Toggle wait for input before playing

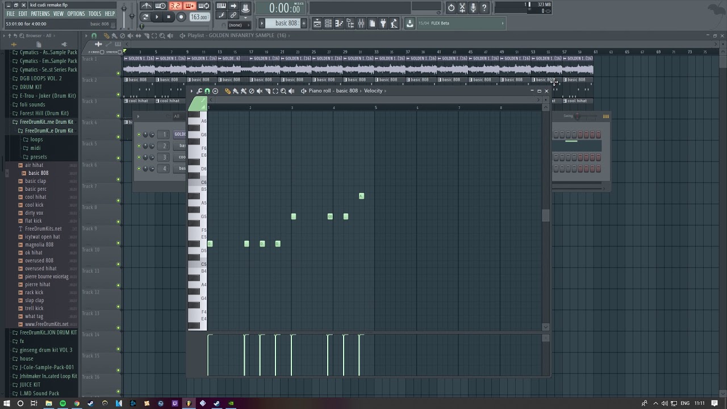coord(161,6)
